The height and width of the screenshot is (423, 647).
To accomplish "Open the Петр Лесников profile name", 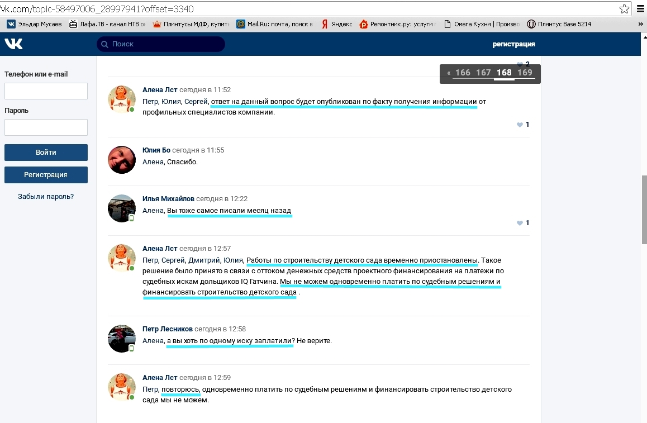I will [x=168, y=329].
